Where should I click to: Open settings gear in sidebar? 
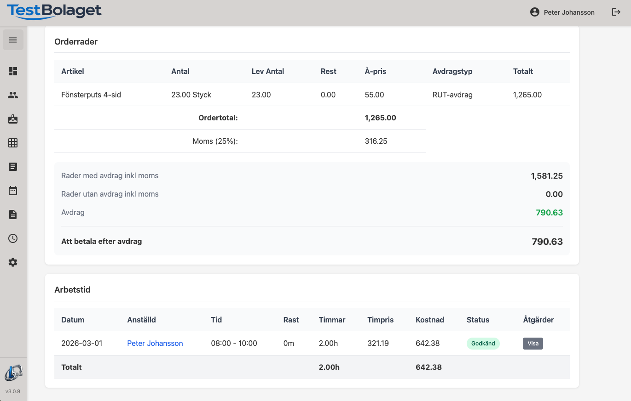[13, 262]
